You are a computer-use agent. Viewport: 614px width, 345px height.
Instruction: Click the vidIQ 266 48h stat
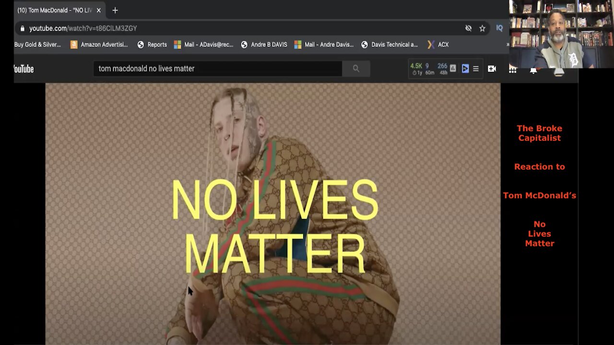pos(442,69)
